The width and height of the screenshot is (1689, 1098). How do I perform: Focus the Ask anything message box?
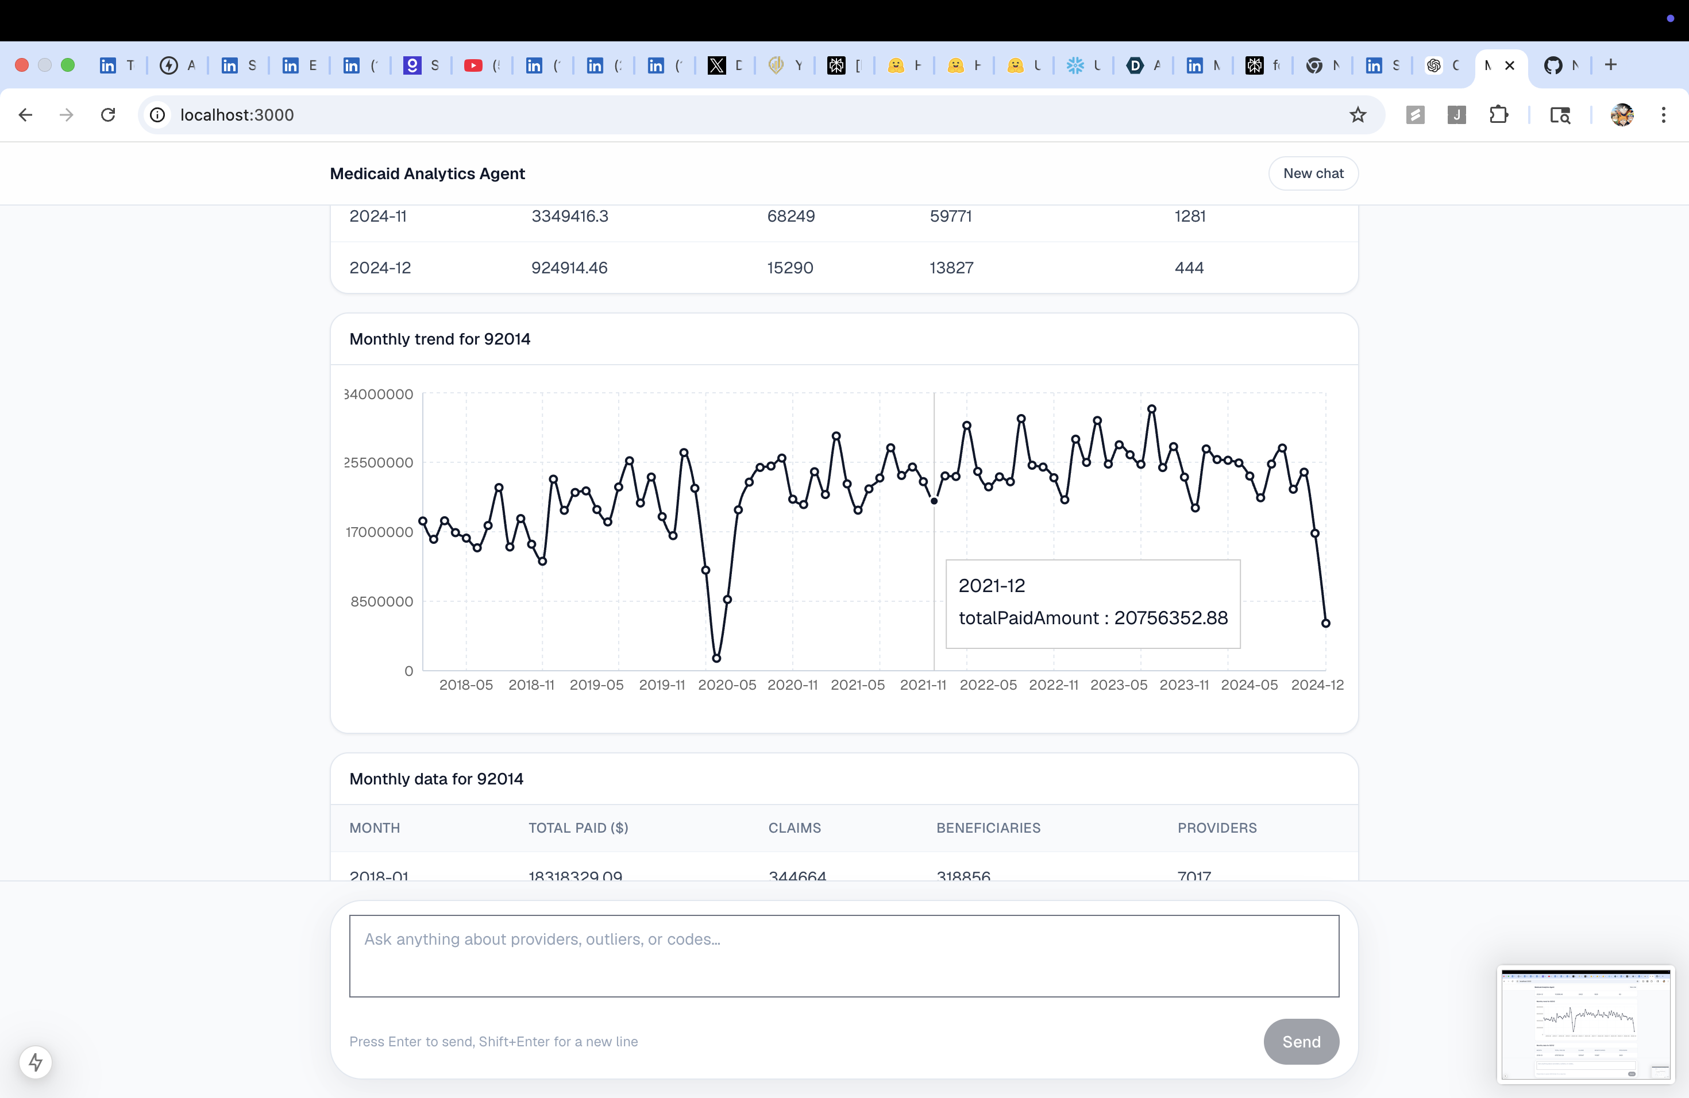(x=844, y=955)
